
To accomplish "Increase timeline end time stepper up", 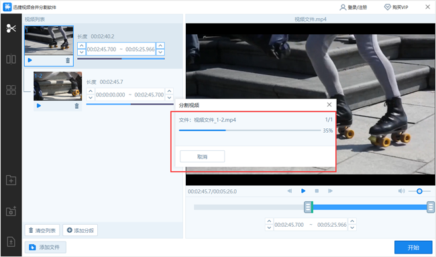I will coord(352,221).
